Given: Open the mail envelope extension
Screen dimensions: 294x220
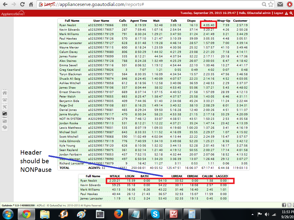Looking at the screenshot, I should pos(280,4).
